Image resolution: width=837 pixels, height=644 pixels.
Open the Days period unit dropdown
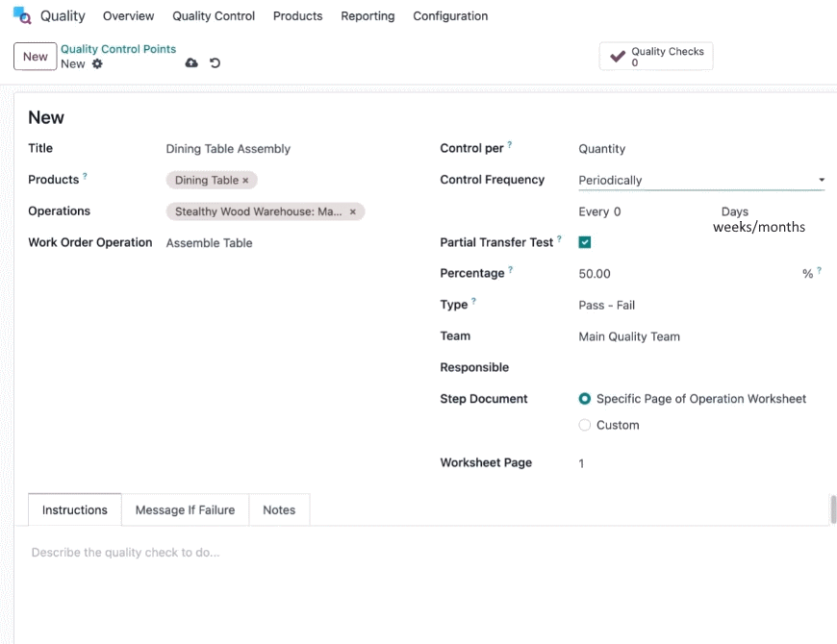pos(734,211)
